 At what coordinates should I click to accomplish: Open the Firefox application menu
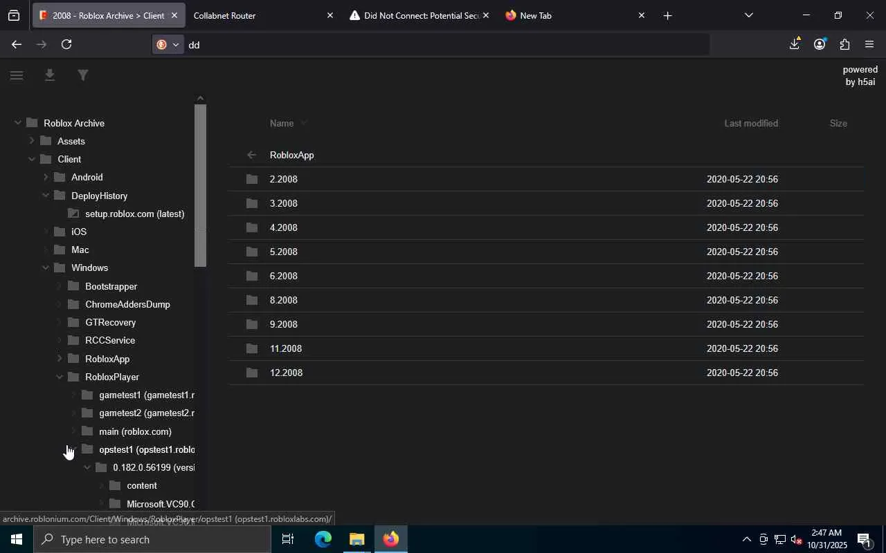point(869,44)
